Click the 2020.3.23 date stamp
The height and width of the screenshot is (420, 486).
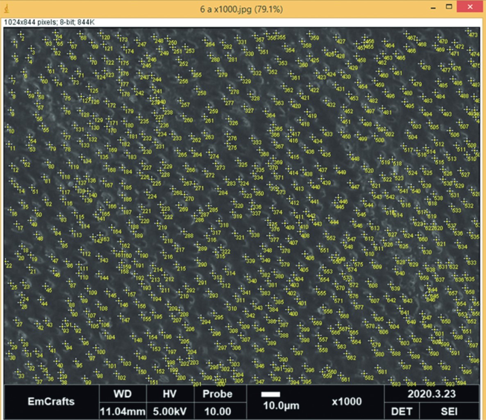click(431, 394)
